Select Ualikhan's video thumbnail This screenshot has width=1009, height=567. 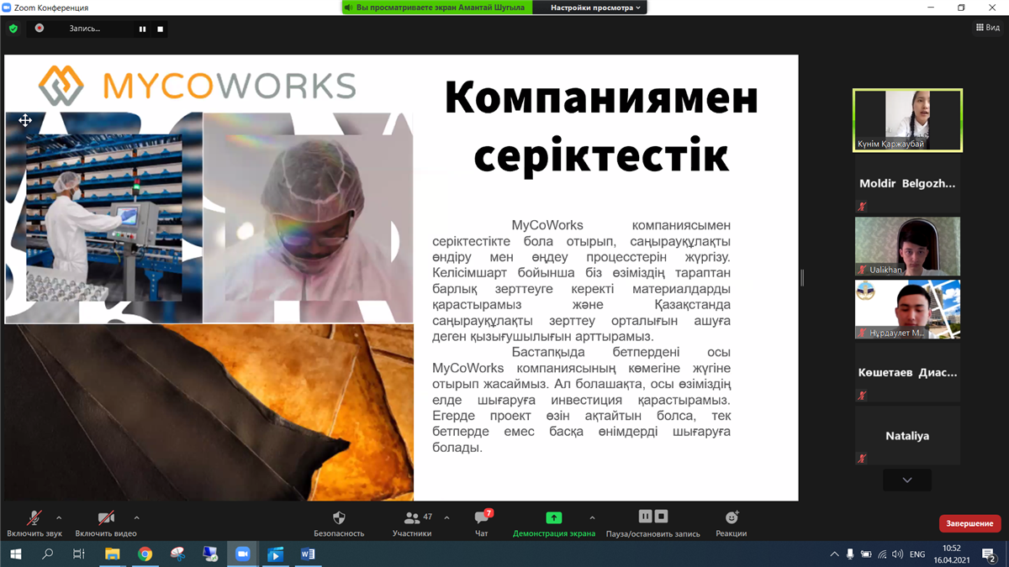pos(907,246)
